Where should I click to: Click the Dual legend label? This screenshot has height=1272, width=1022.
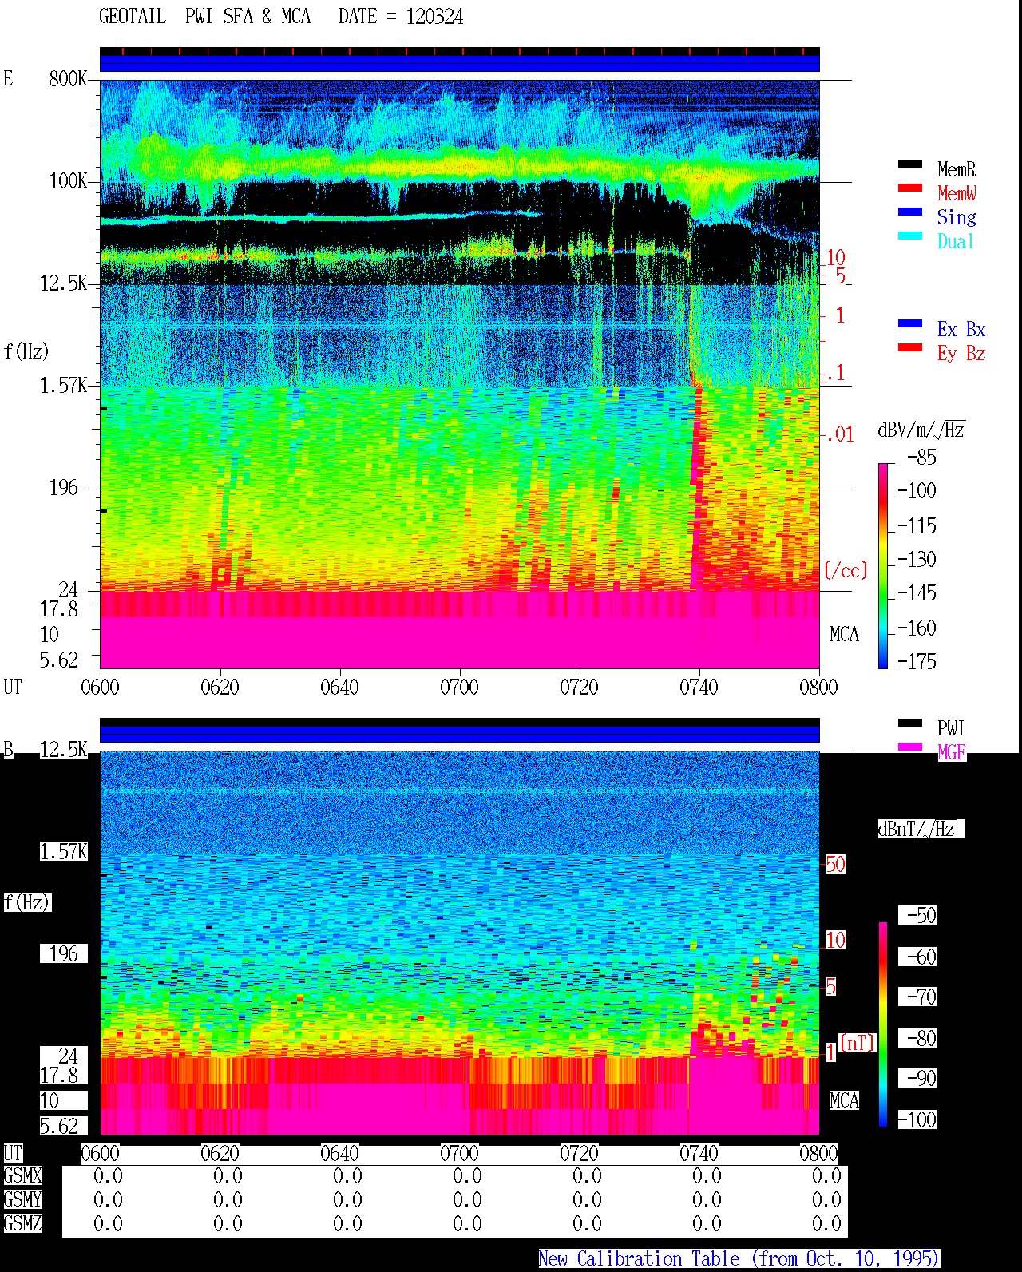coord(957,241)
